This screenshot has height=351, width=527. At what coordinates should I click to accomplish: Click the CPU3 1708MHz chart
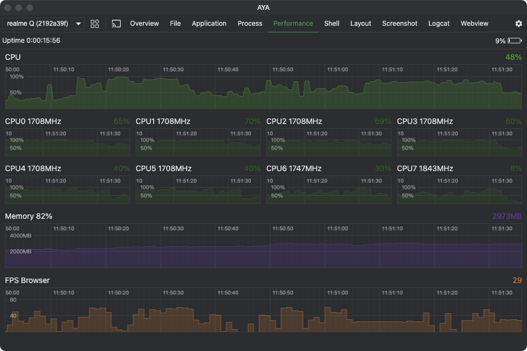tap(459, 143)
